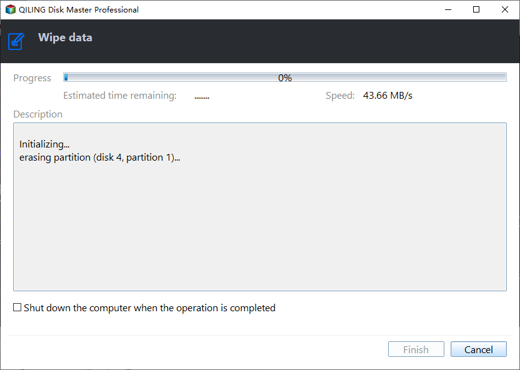Click the blue Wipe data pencil icon
The image size is (520, 370).
pyautogui.click(x=16, y=41)
